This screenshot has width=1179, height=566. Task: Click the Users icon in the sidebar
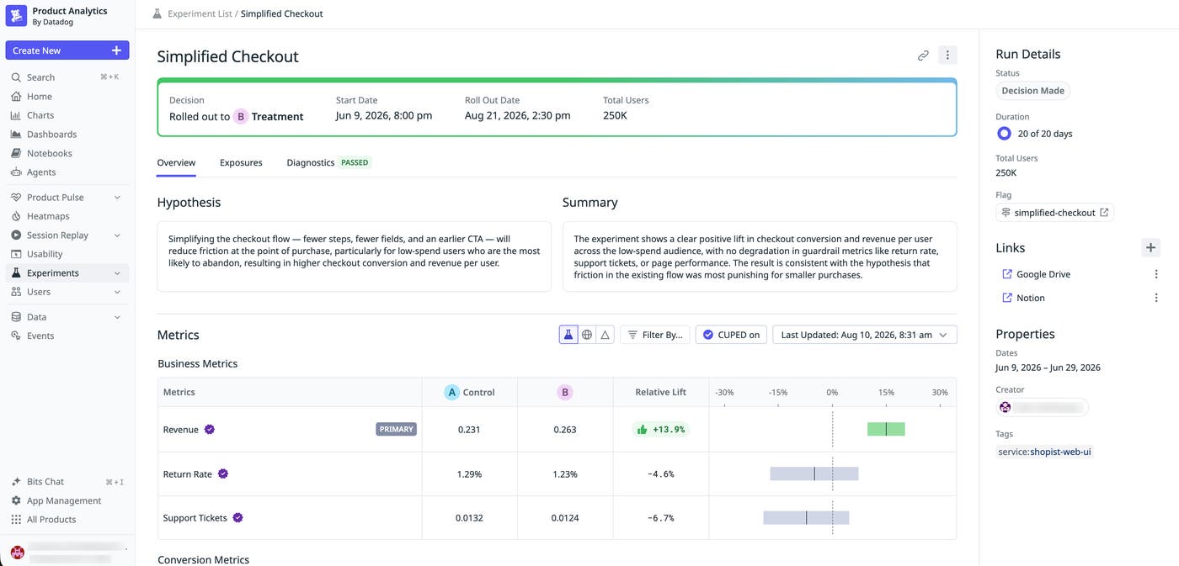(16, 292)
